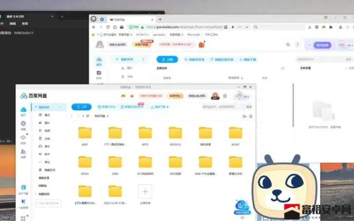Screen dimensions: 354x221
Task: Open the 2066 folder
Action: pyautogui.click(x=115, y=162)
